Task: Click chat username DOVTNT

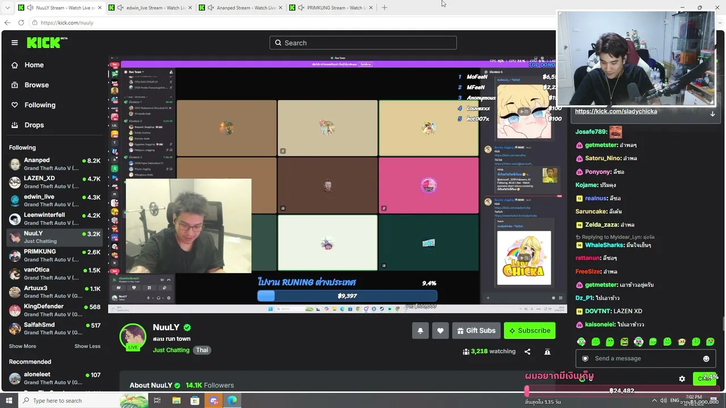Action: [598, 311]
